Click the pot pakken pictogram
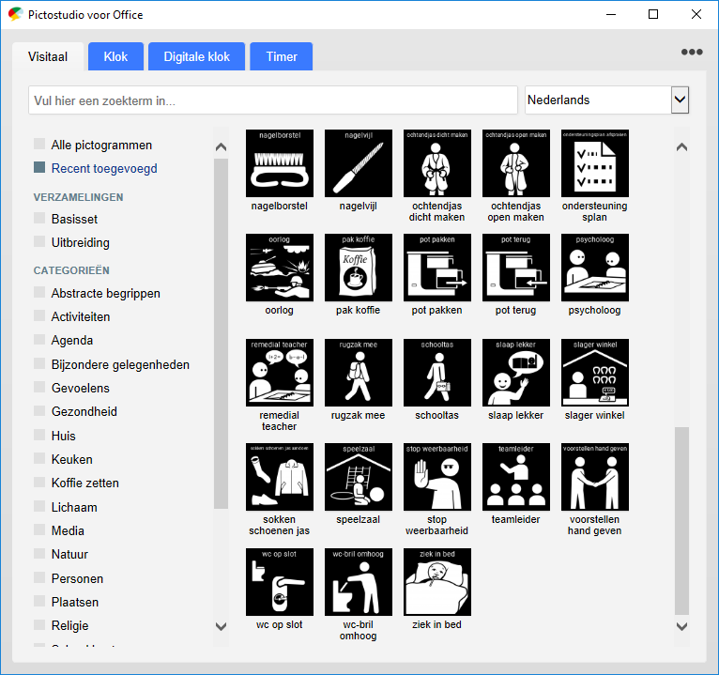Viewport: 719px width, 675px height. click(437, 268)
